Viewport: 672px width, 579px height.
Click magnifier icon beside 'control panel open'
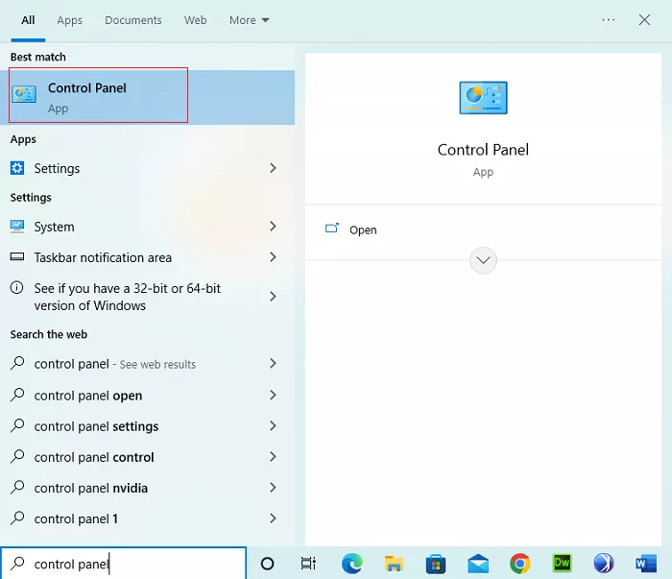pyautogui.click(x=17, y=395)
